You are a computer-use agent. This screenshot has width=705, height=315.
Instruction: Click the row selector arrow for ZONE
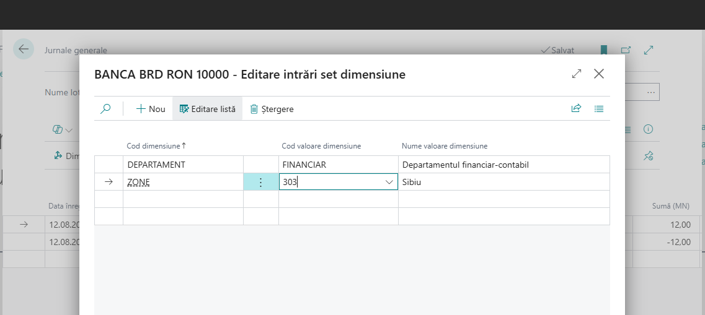tap(109, 182)
